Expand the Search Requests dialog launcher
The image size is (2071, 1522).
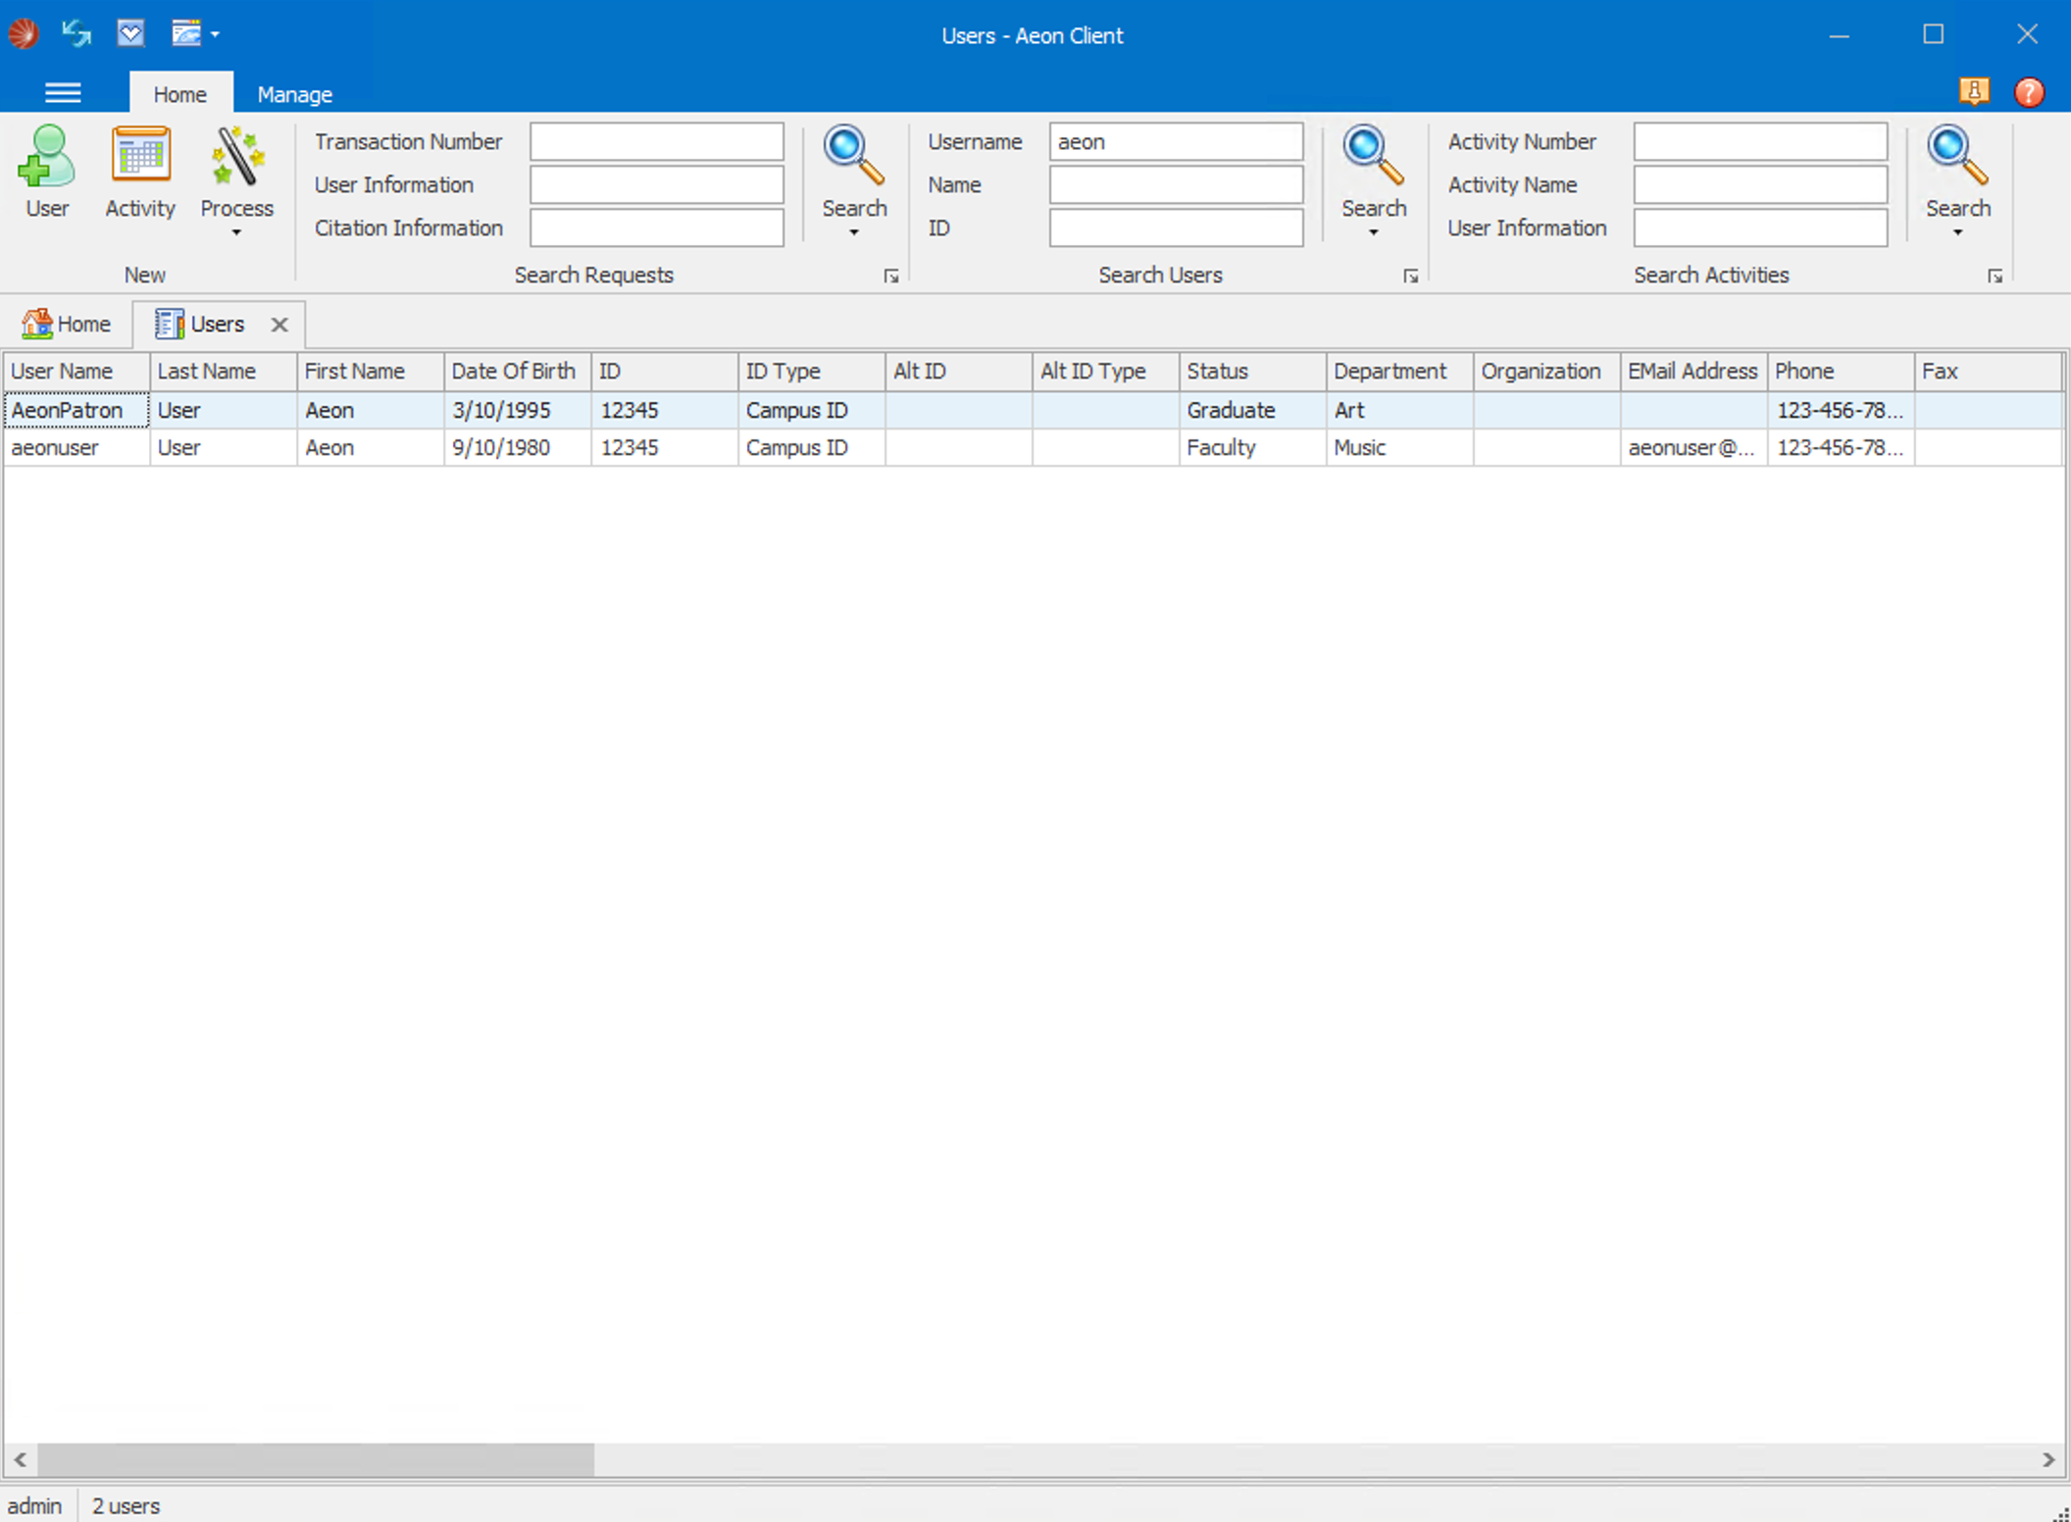[x=891, y=276]
